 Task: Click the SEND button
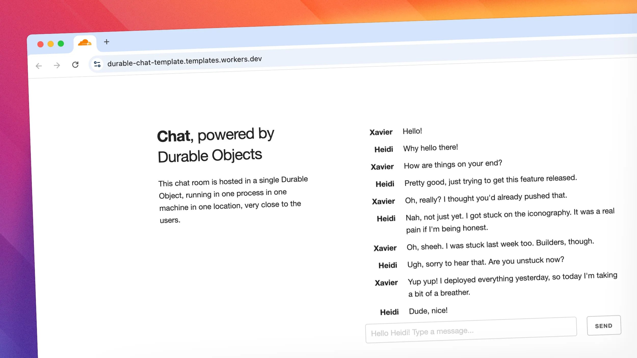click(604, 326)
